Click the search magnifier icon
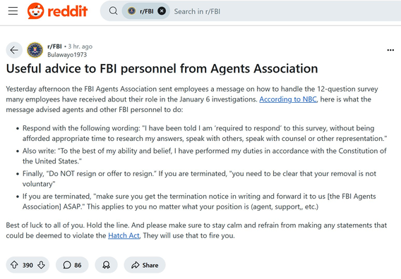The height and width of the screenshot is (279, 401). [113, 11]
